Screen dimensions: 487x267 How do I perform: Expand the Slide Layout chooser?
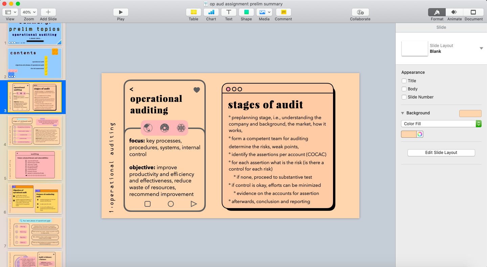point(481,48)
